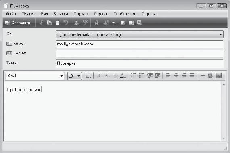Open the Сервис menu
Screen dimensions: 230x153
101,14
